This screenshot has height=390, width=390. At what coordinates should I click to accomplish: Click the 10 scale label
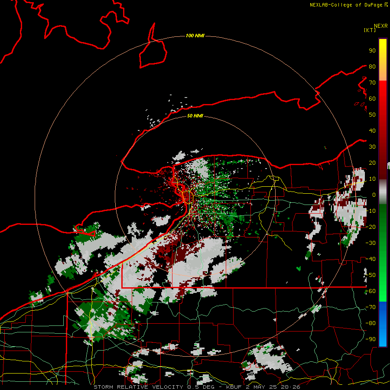tap(372, 179)
